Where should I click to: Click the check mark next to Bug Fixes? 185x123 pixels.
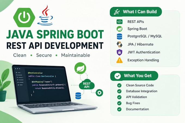(x=119, y=103)
